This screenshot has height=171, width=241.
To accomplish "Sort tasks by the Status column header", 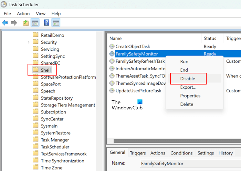I will (x=212, y=38).
